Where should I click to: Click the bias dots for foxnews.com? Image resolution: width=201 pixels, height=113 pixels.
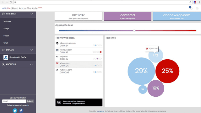coord(97,52)
